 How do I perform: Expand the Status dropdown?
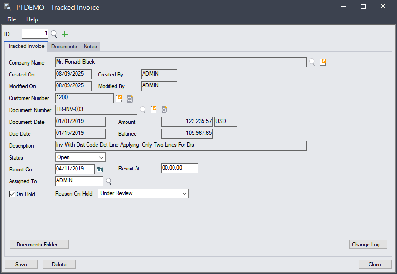click(101, 157)
